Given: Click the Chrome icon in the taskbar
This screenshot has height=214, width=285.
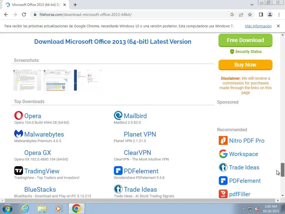Looking at the screenshot, I should [x=76, y=208].
